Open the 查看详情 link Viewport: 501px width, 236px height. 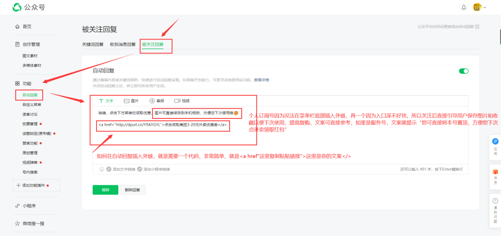click(x=261, y=80)
